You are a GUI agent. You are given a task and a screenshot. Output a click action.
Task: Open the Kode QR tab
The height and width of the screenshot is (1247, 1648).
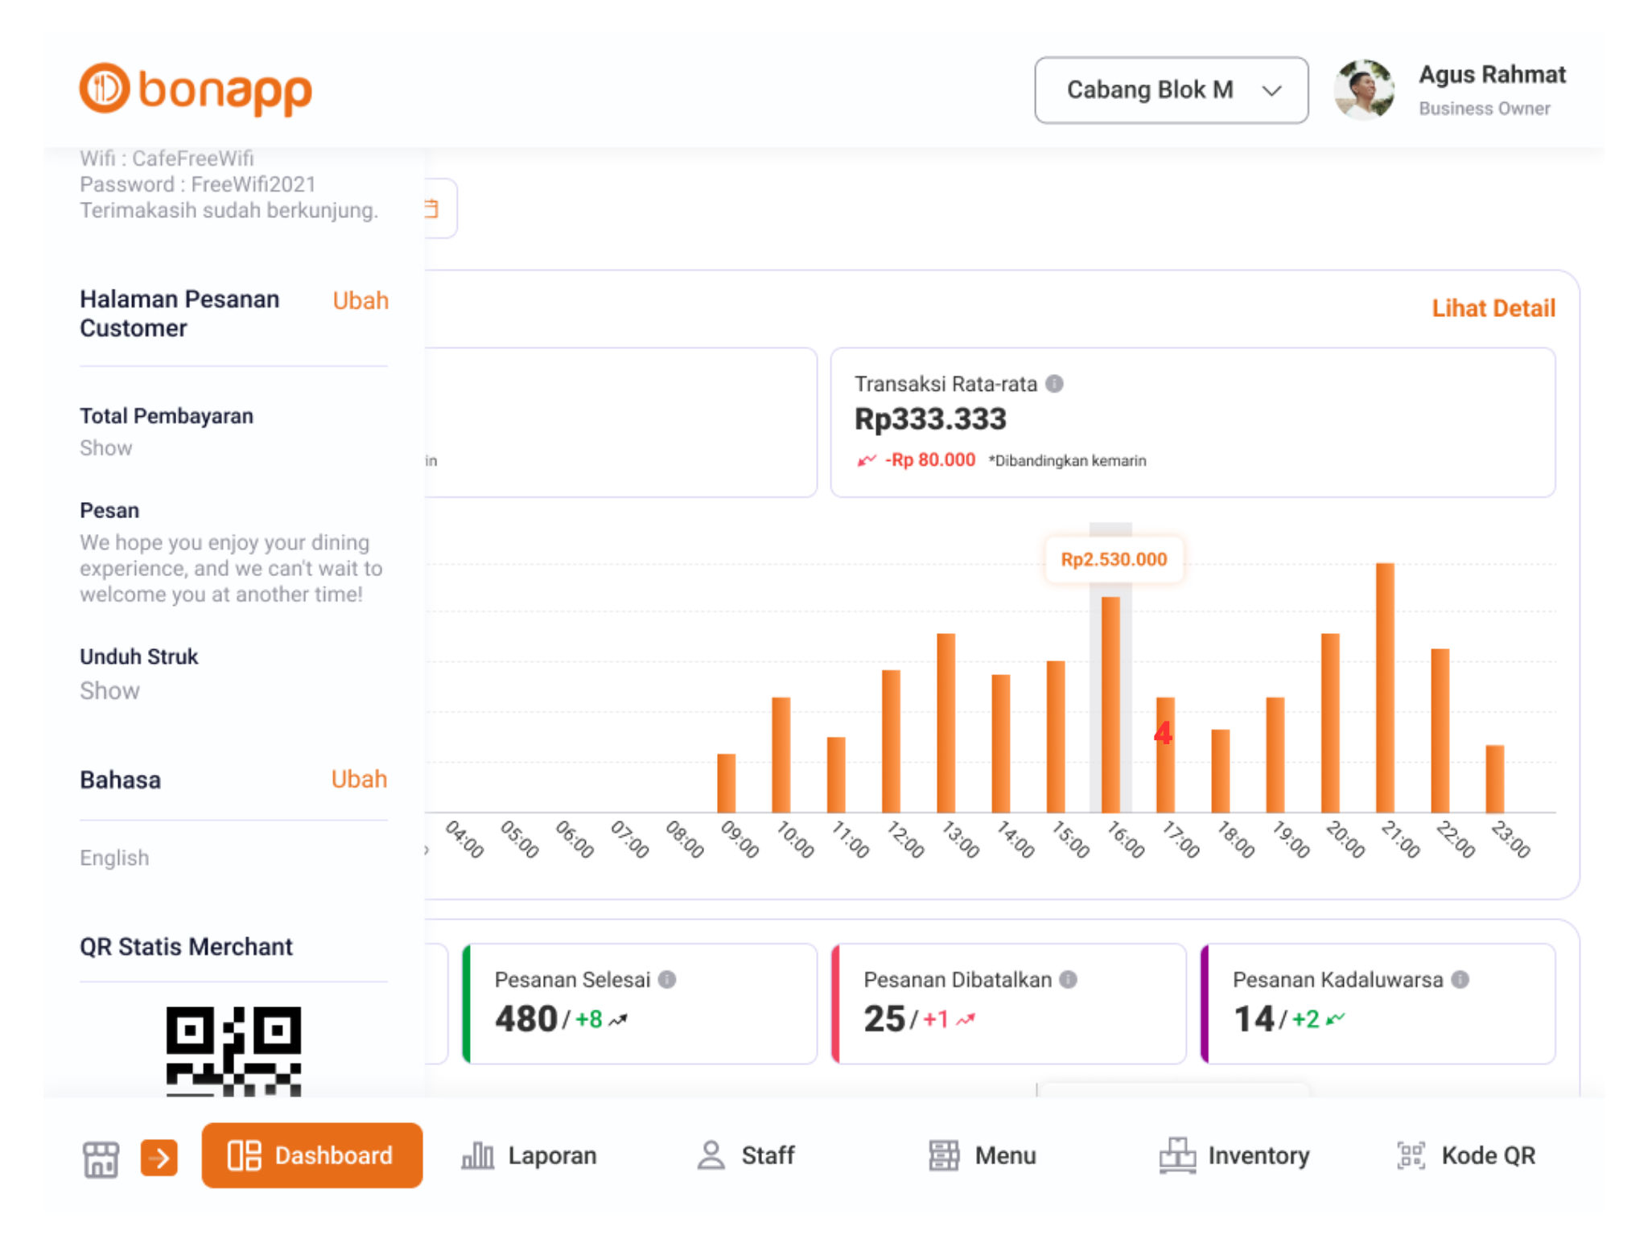pos(1466,1156)
